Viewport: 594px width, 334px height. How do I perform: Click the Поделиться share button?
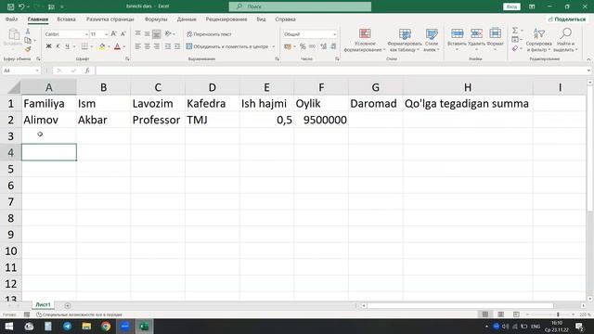(x=567, y=19)
